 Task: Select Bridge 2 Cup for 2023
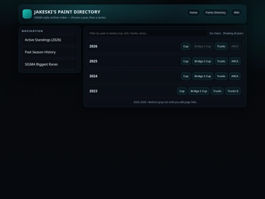[x=199, y=91]
